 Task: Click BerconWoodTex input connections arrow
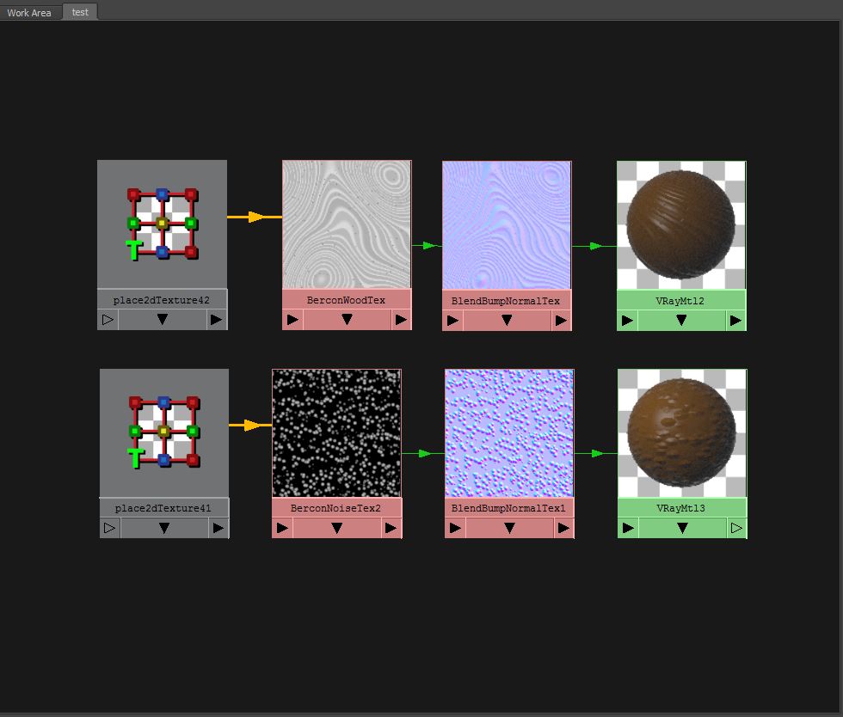coord(292,320)
